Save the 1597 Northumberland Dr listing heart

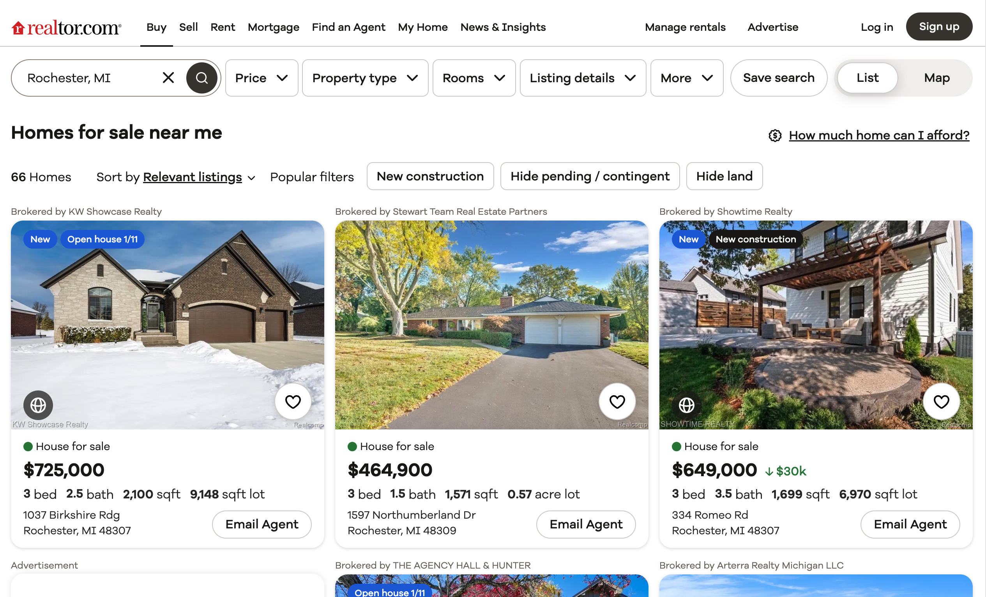pos(617,401)
